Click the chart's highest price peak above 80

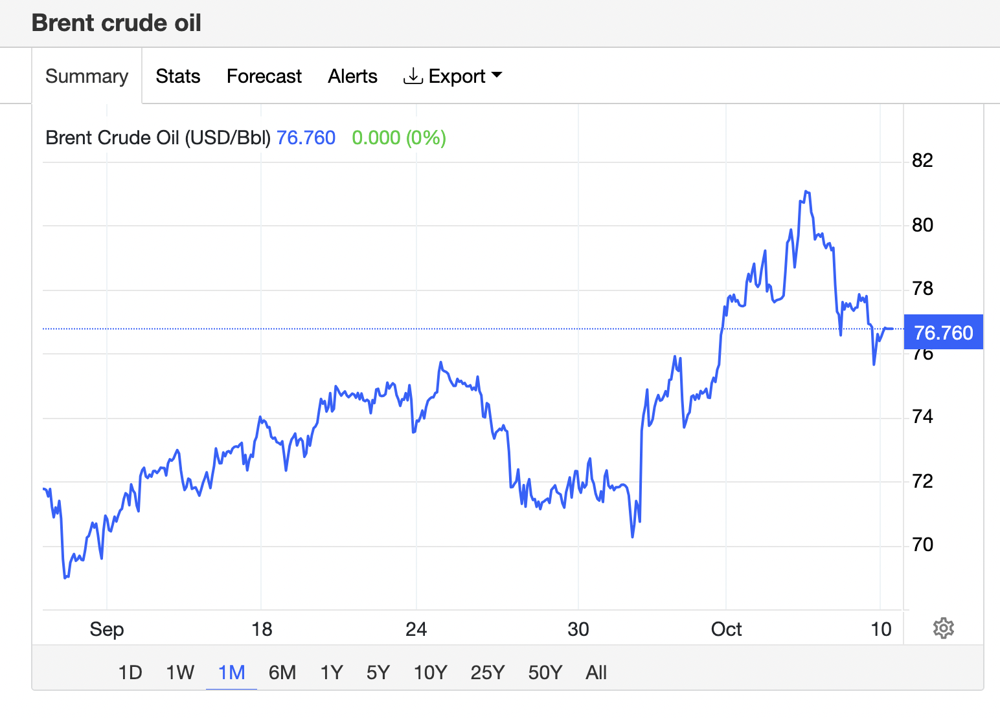tap(806, 192)
